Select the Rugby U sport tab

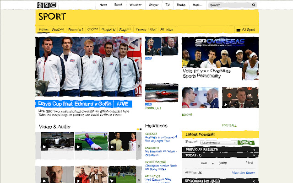click(x=109, y=29)
